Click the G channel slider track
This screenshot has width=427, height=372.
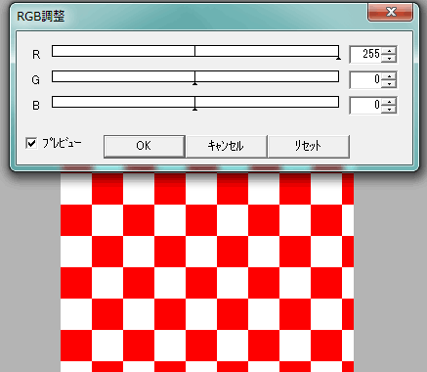(x=195, y=76)
